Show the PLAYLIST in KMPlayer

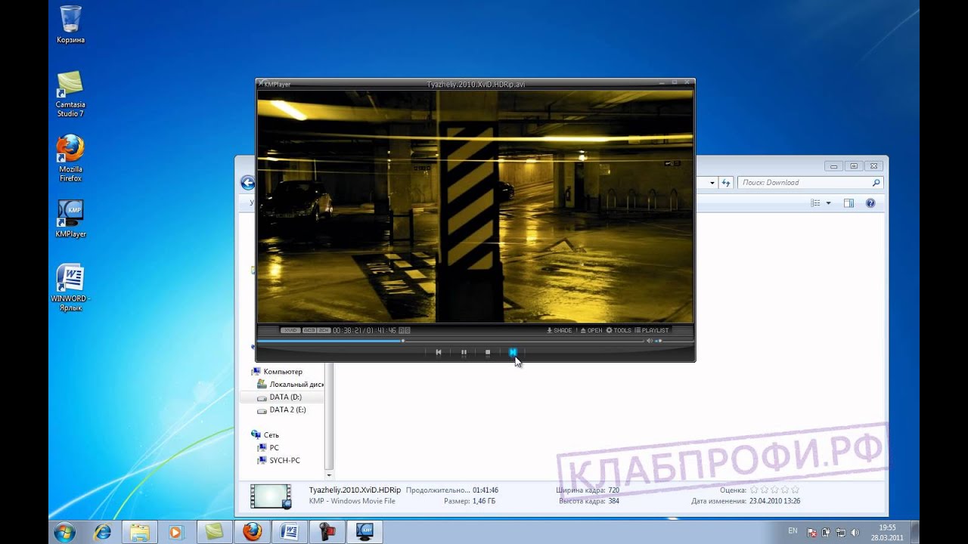(652, 330)
